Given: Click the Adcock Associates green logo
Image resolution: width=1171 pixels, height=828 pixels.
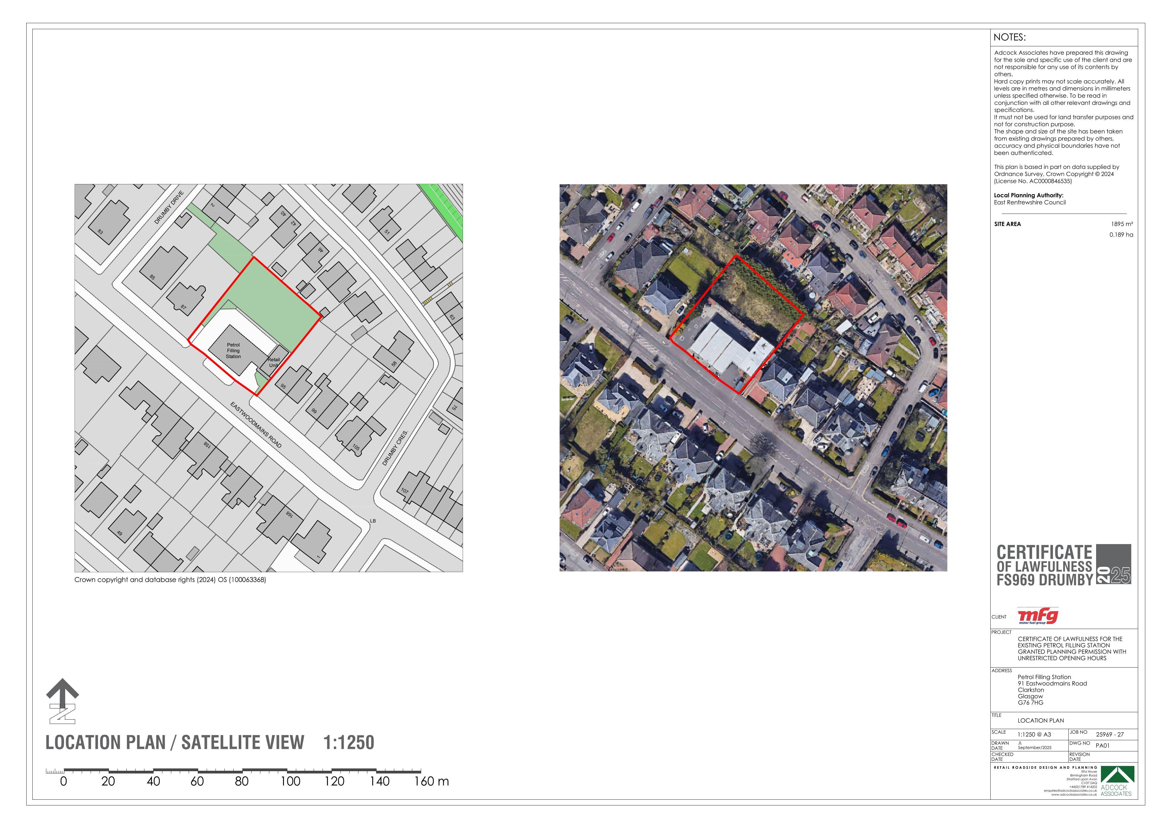Looking at the screenshot, I should click(1118, 781).
